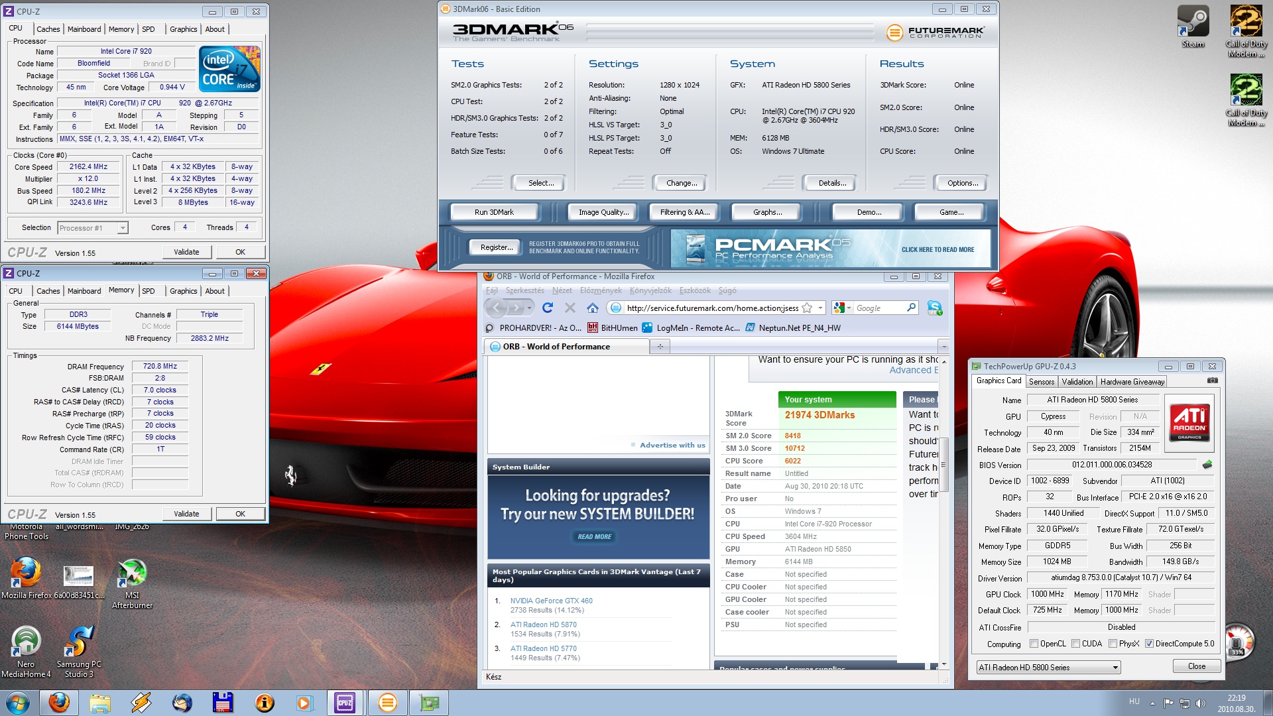Click the GPU-Z green card taskbar button

[429, 702]
